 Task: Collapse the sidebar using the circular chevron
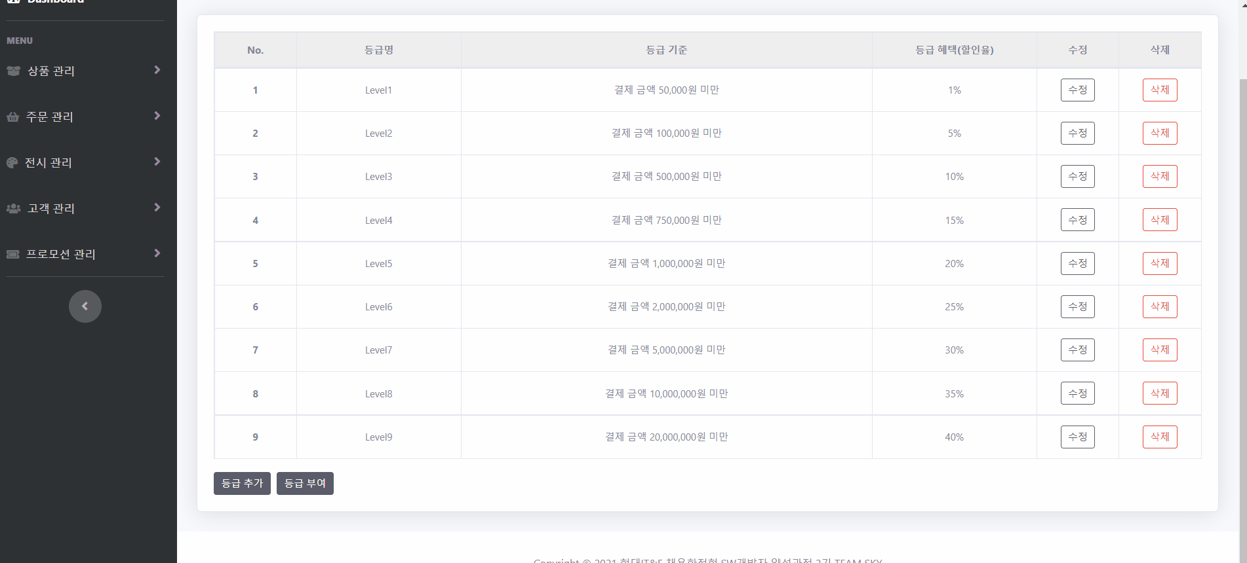[85, 306]
